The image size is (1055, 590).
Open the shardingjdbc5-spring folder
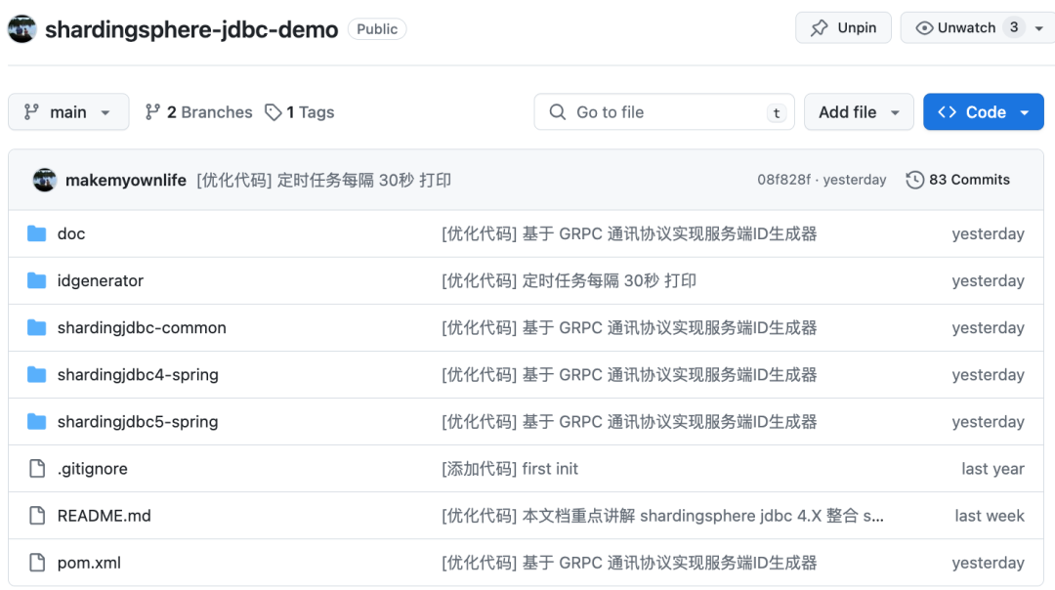tap(138, 422)
